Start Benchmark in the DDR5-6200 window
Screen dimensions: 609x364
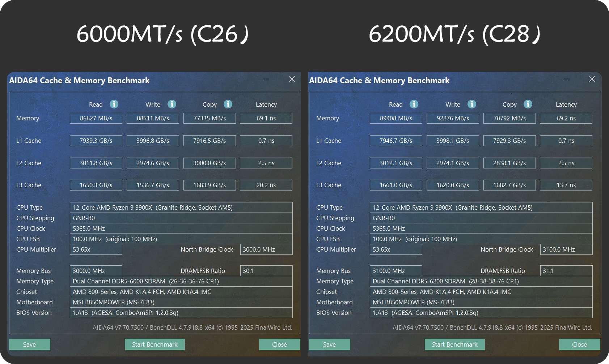(x=455, y=344)
